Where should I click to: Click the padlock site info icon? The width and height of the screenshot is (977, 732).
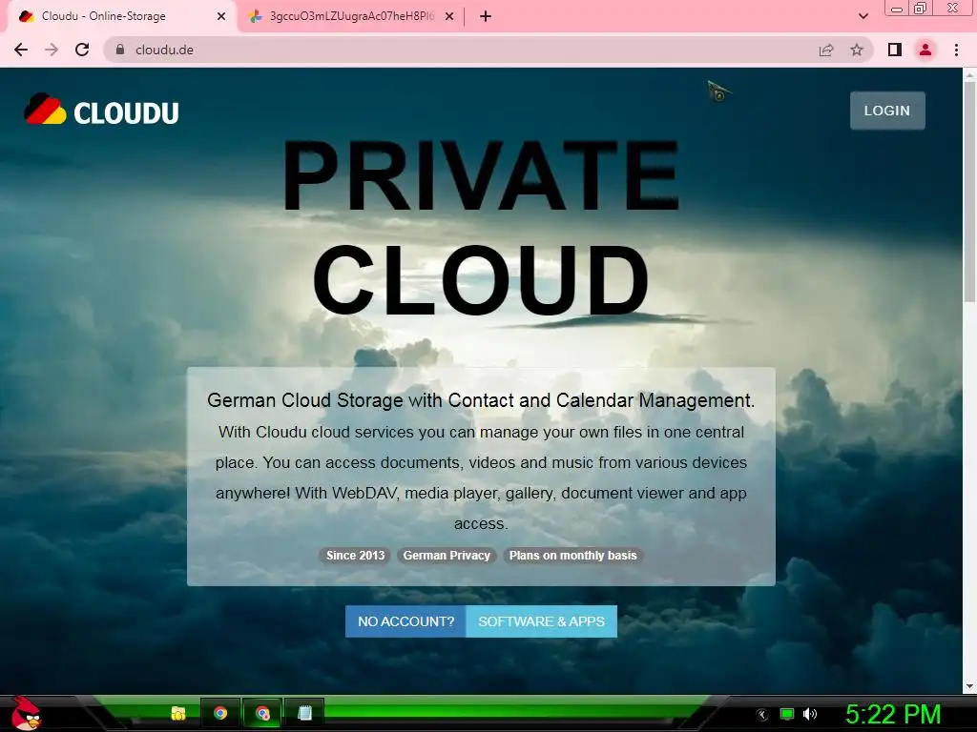point(120,50)
